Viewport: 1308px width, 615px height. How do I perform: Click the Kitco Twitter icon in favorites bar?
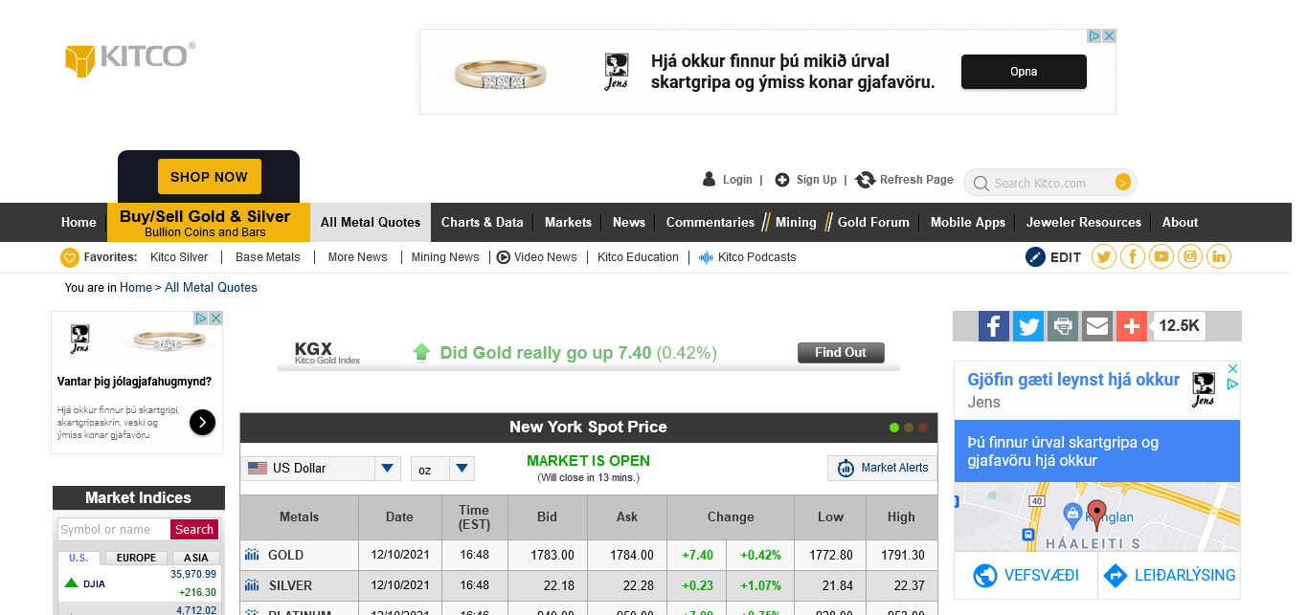pyautogui.click(x=1103, y=256)
